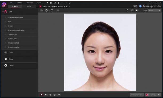
Task: Click the Facebook share icon
Action: (x=59, y=3)
